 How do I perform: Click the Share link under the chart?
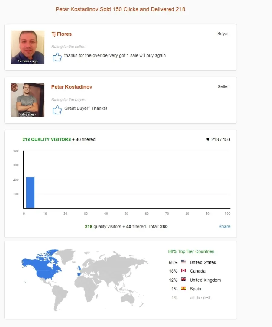(x=225, y=226)
